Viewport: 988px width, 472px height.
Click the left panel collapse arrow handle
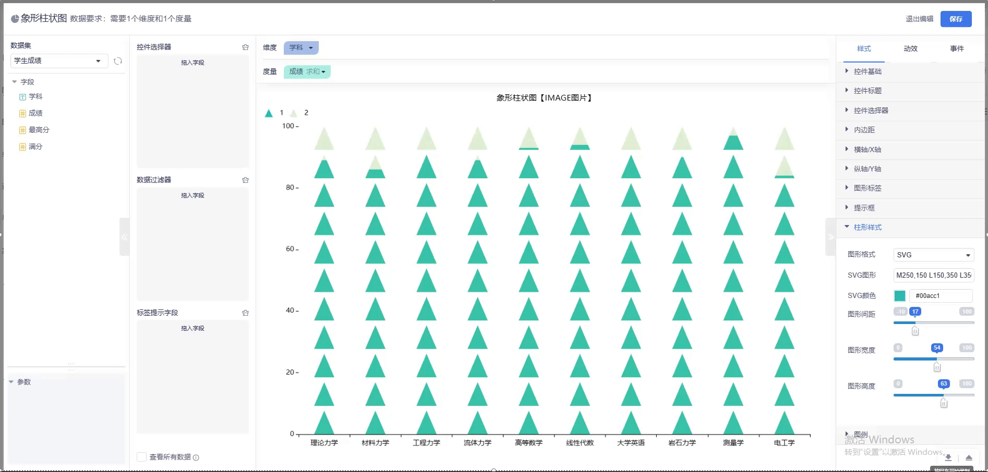pos(124,237)
